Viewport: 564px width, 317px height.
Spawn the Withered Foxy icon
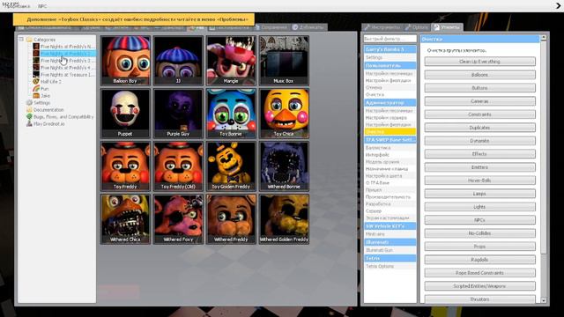tap(178, 219)
